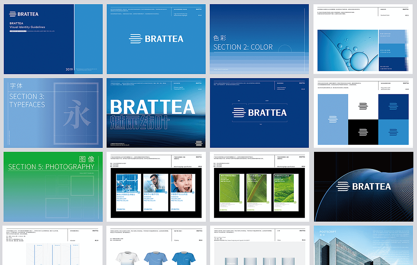Click the leaf logo on dark blue square

click(393, 106)
